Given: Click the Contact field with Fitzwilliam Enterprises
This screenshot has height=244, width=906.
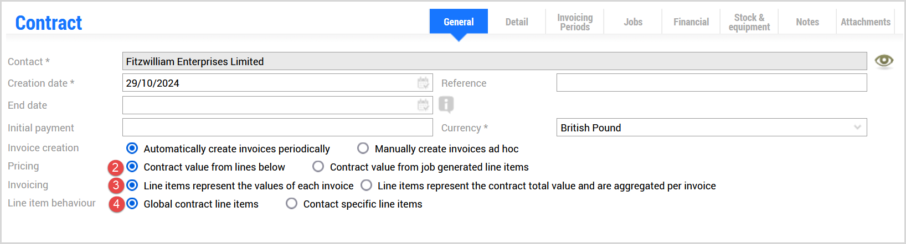Looking at the screenshot, I should (494, 61).
